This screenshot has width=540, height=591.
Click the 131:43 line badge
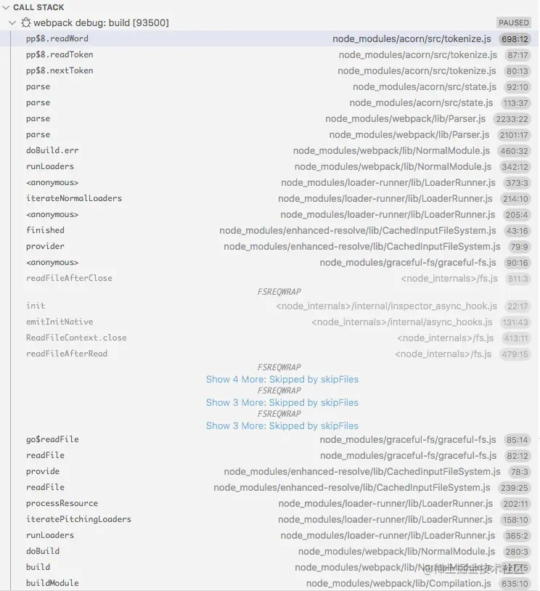point(515,322)
